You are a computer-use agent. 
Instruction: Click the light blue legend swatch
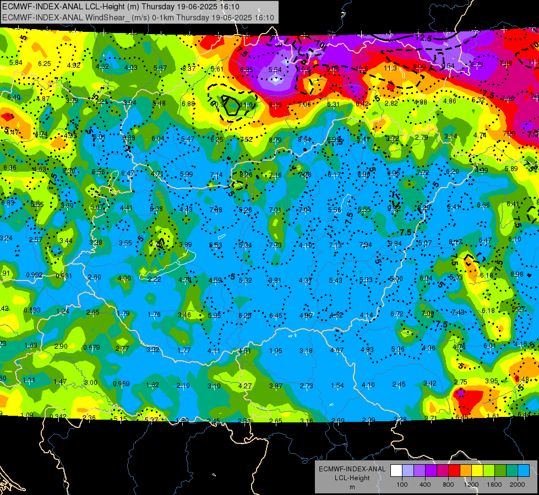524,471
